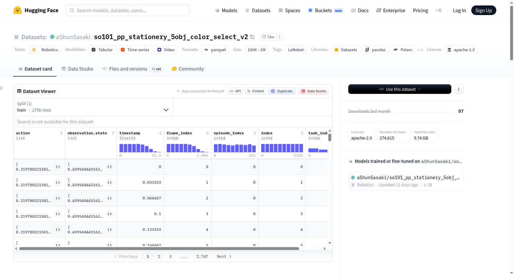Sort by the index column
Viewport: 514px width, 276px height.
point(302,133)
